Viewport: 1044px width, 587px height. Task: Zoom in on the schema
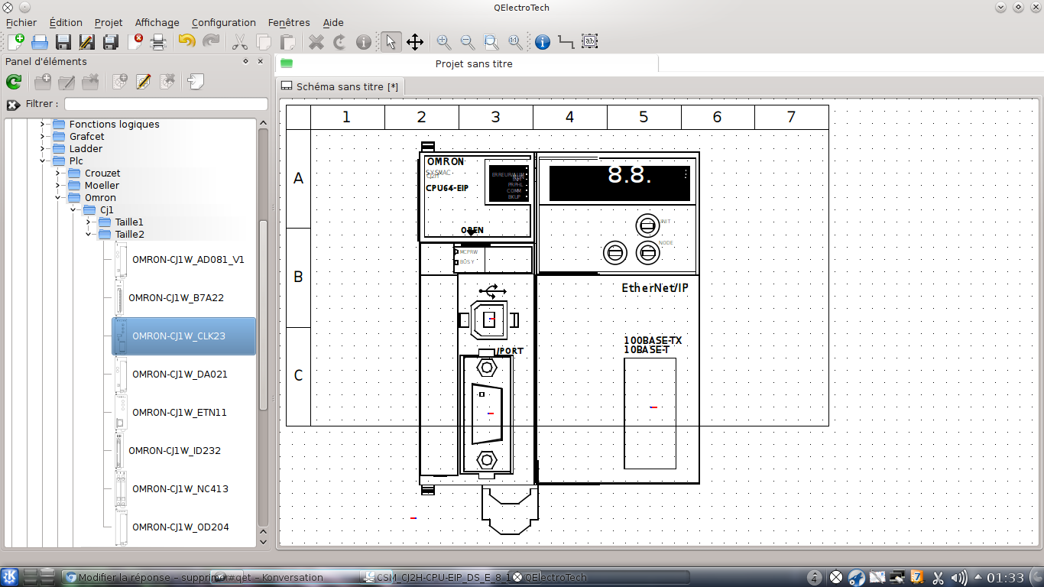443,42
